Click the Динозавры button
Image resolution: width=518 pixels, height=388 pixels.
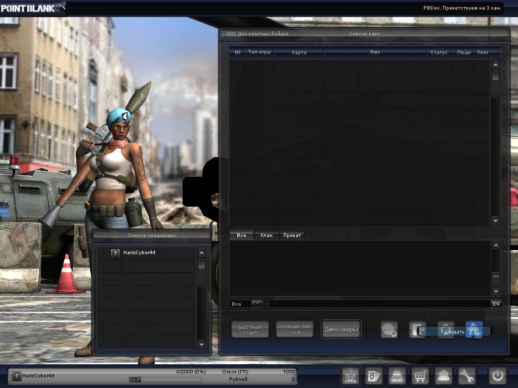pos(341,329)
